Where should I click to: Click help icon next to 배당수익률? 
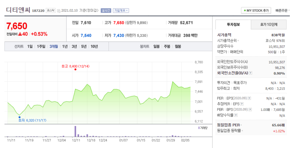[x=236, y=115]
